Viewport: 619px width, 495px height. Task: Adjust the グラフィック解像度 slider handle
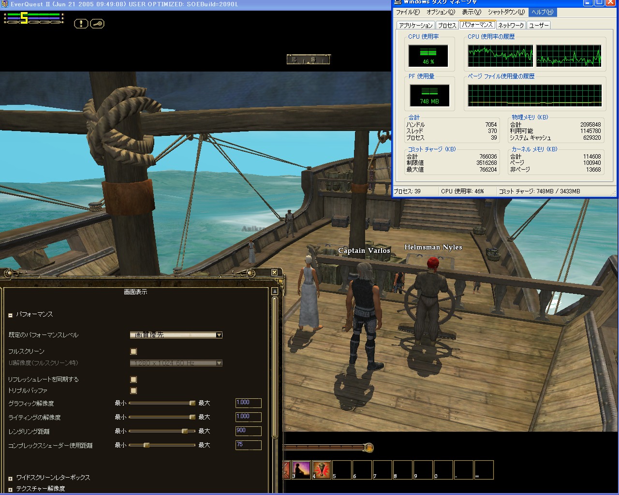coord(192,403)
